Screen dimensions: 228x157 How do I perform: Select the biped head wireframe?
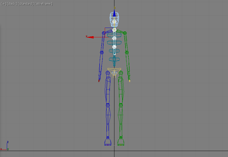(114, 19)
